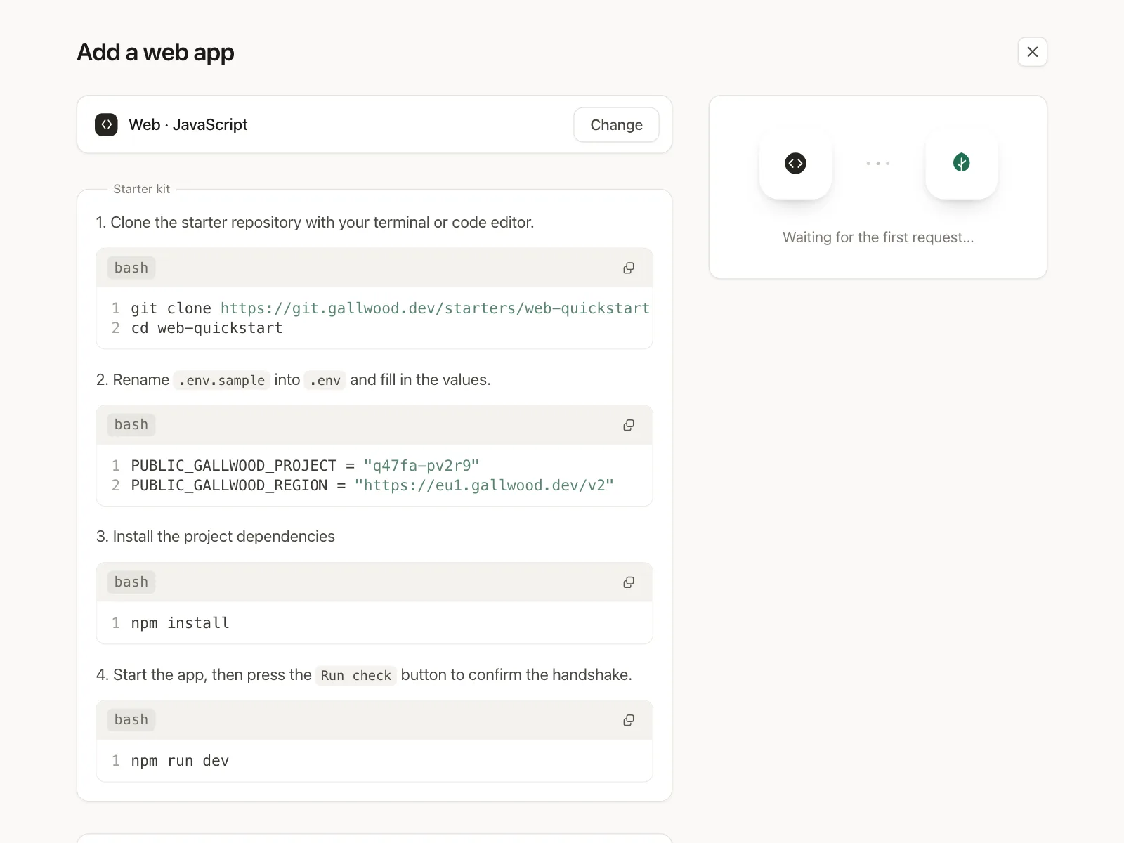Click the Web · JavaScript platform label
The image size is (1124, 843).
click(188, 124)
